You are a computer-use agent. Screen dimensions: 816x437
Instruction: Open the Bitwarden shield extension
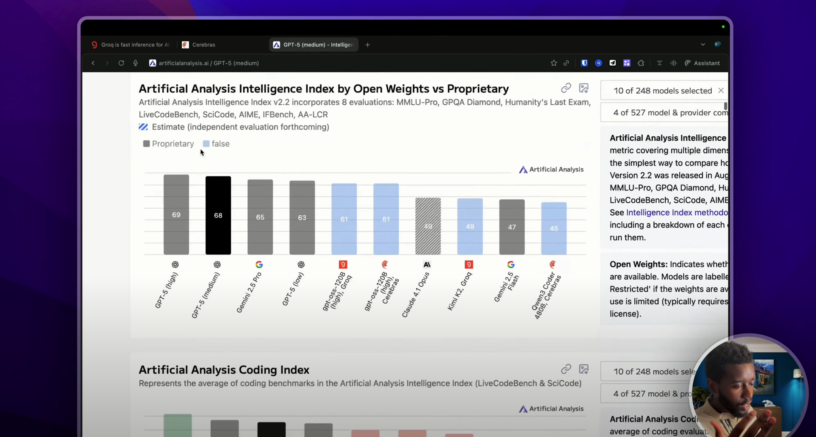[x=585, y=63]
